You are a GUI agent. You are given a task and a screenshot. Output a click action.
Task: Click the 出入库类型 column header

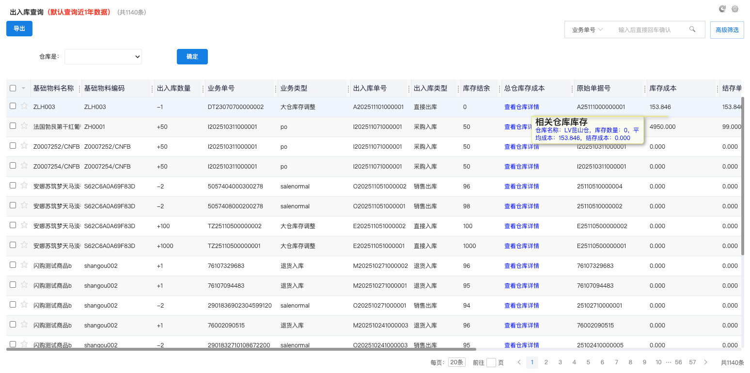430,89
